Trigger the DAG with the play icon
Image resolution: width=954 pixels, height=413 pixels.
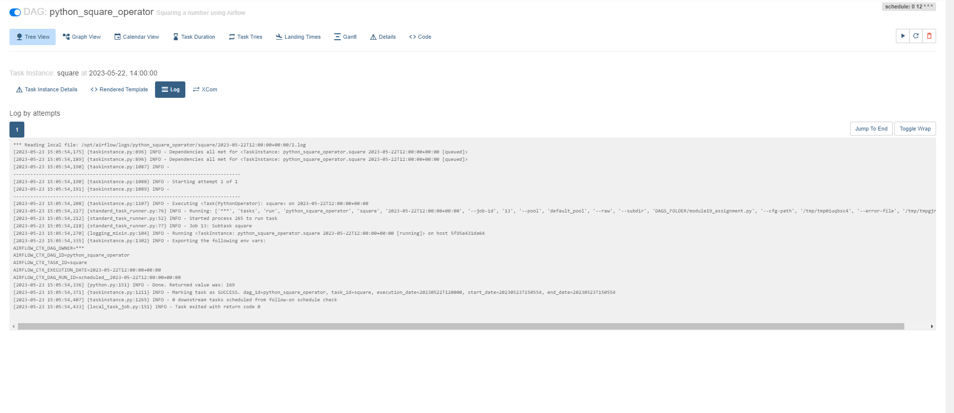coord(903,36)
